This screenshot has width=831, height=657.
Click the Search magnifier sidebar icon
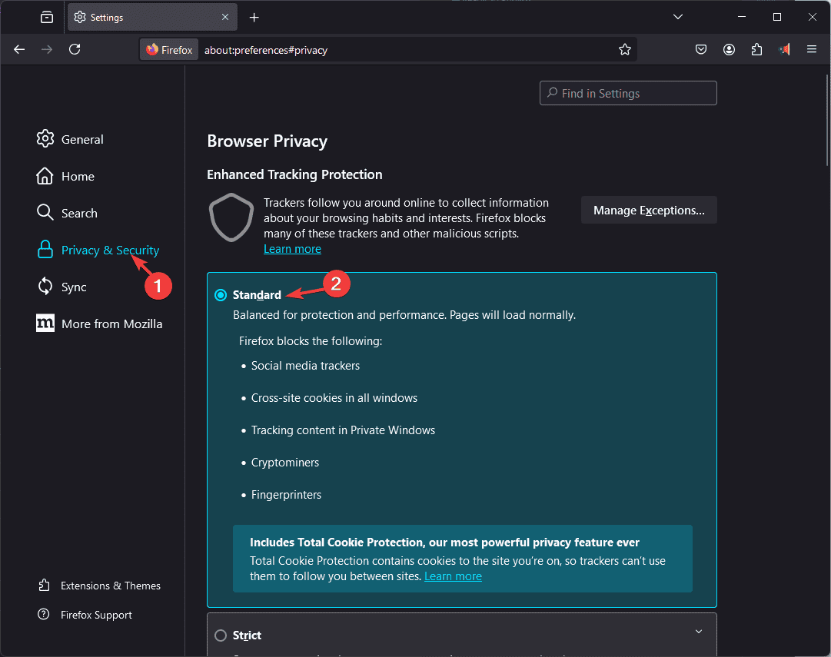coord(45,213)
